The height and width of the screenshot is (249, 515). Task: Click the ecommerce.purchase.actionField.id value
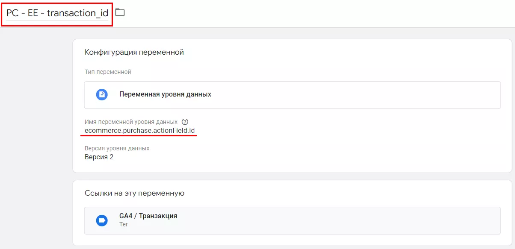coord(140,130)
